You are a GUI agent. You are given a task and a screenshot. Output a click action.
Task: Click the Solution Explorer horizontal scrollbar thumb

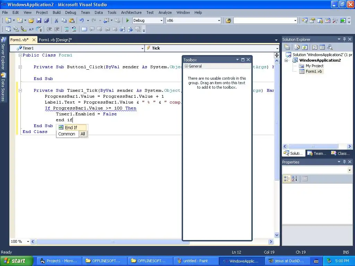coord(313,147)
